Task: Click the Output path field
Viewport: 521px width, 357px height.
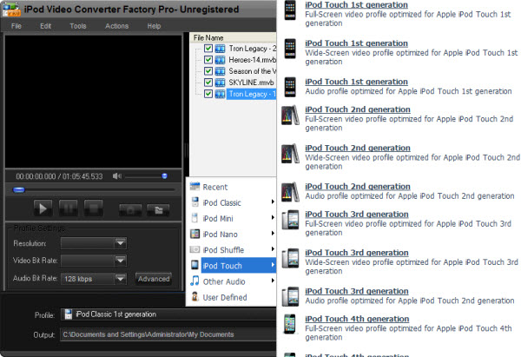Action: [x=168, y=334]
